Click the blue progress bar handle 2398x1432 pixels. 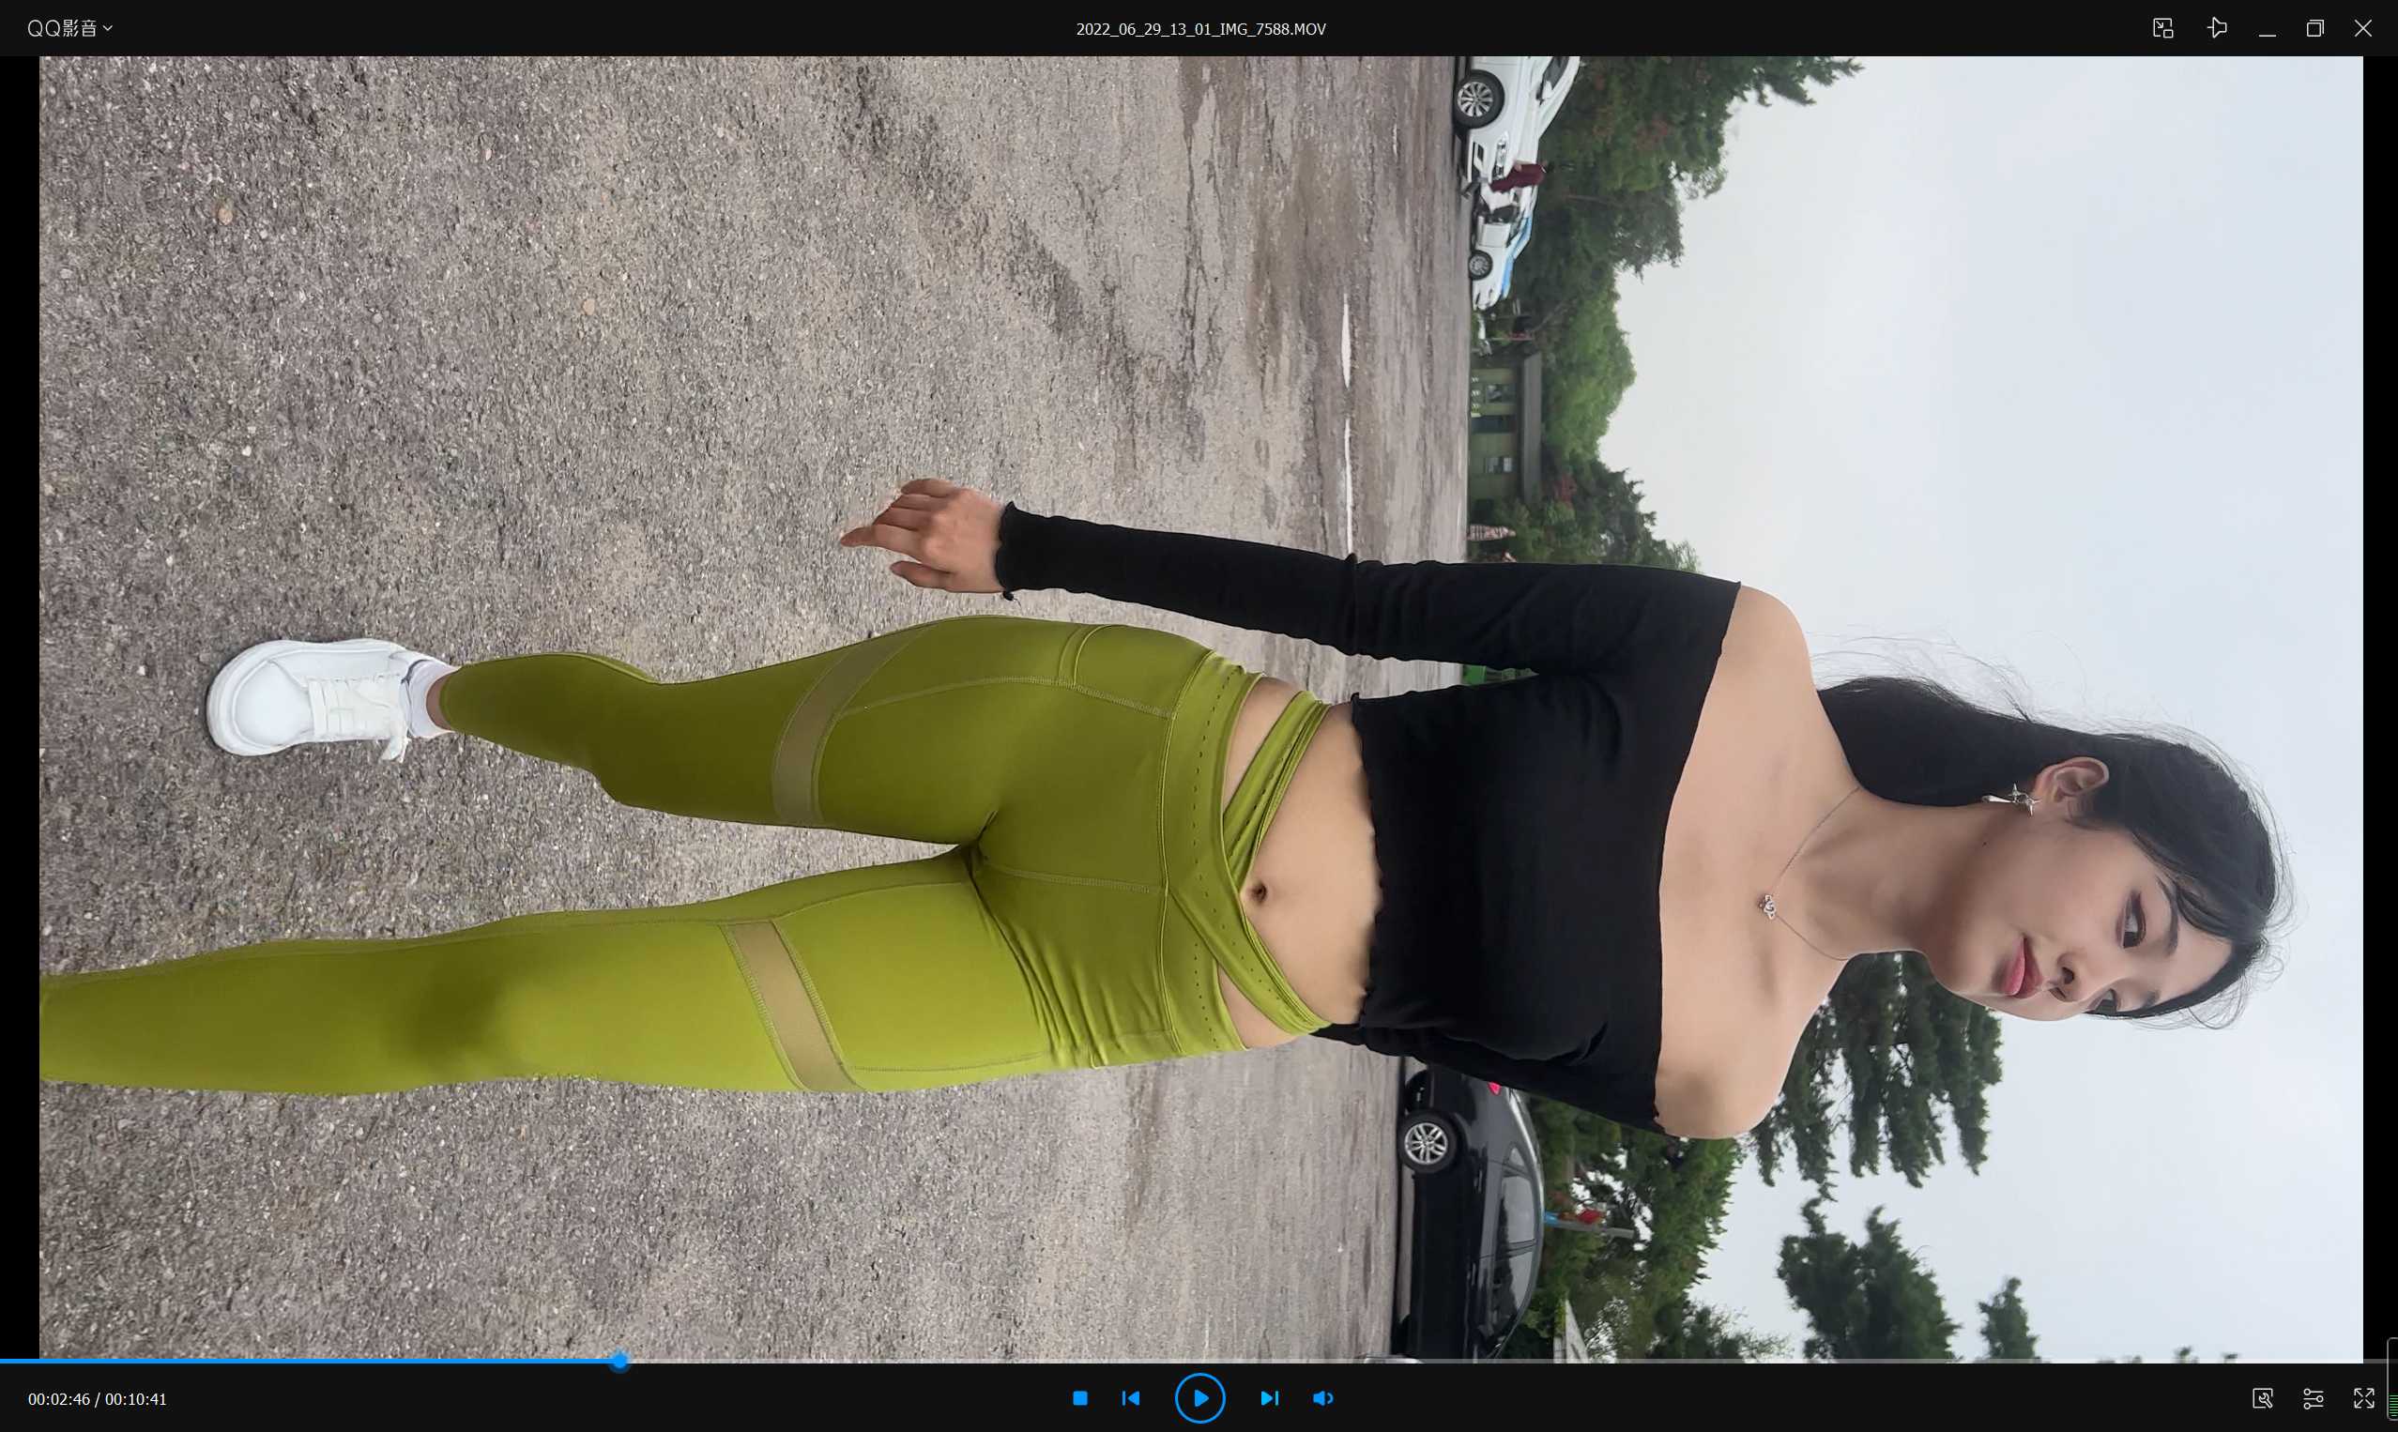(x=619, y=1361)
